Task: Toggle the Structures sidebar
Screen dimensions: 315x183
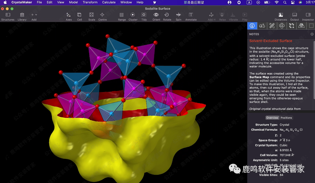Action: pyautogui.click(x=8, y=15)
